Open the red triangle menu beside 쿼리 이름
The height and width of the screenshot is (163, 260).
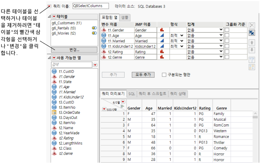tap(49, 6)
